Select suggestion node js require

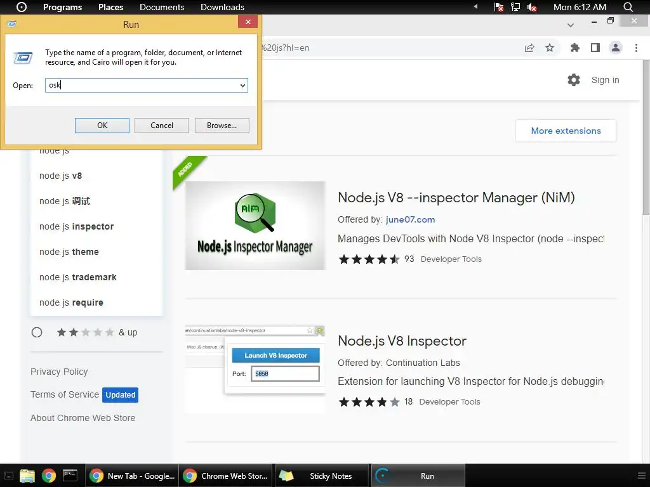tap(96, 302)
